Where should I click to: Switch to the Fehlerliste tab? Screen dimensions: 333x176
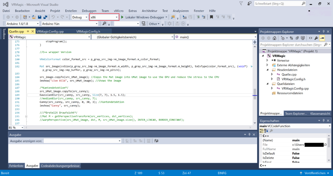point(16,166)
